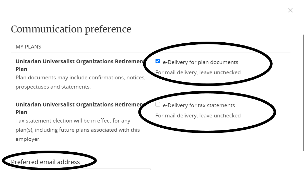This screenshot has width=304, height=170.
Task: Select the 'MY PLANS' section header
Action: (28, 47)
